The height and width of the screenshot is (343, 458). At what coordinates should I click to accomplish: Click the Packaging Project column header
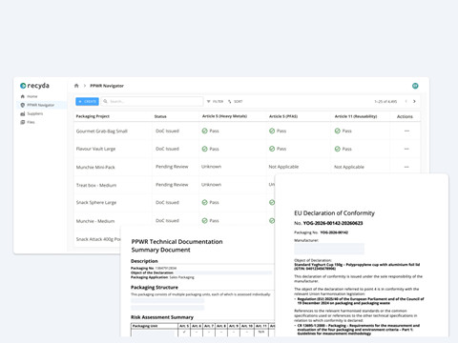pyautogui.click(x=93, y=116)
